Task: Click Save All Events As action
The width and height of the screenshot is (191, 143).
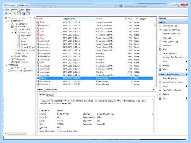Action: [x=171, y=54]
